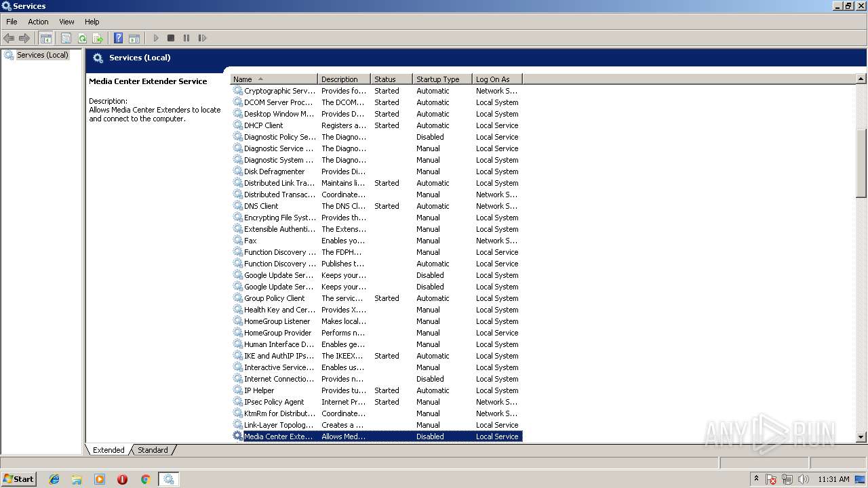Launch Google Chrome from the taskbar
The height and width of the screenshot is (488, 868).
(145, 479)
